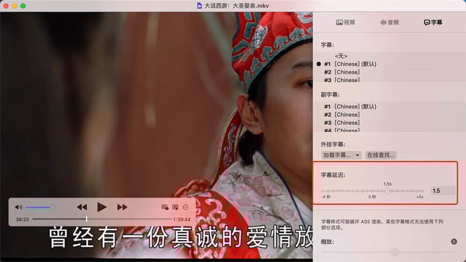The image size is (466, 262).
Task: Click the minus-circle icon in the control bar
Action: click(x=186, y=207)
